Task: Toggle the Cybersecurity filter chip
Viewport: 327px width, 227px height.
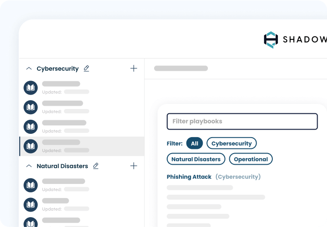Action: 232,143
